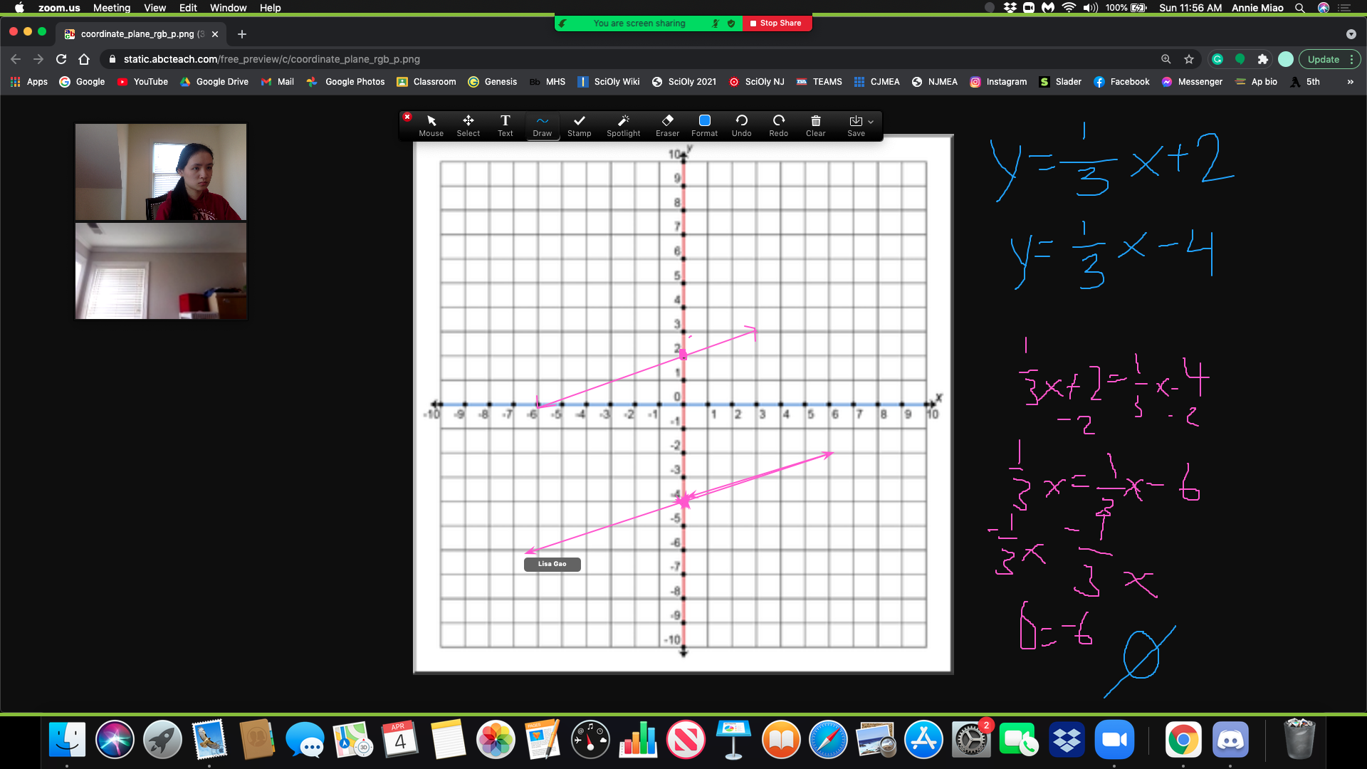The height and width of the screenshot is (769, 1367).
Task: Open the Dropbox menu bar icon
Action: point(1010,8)
